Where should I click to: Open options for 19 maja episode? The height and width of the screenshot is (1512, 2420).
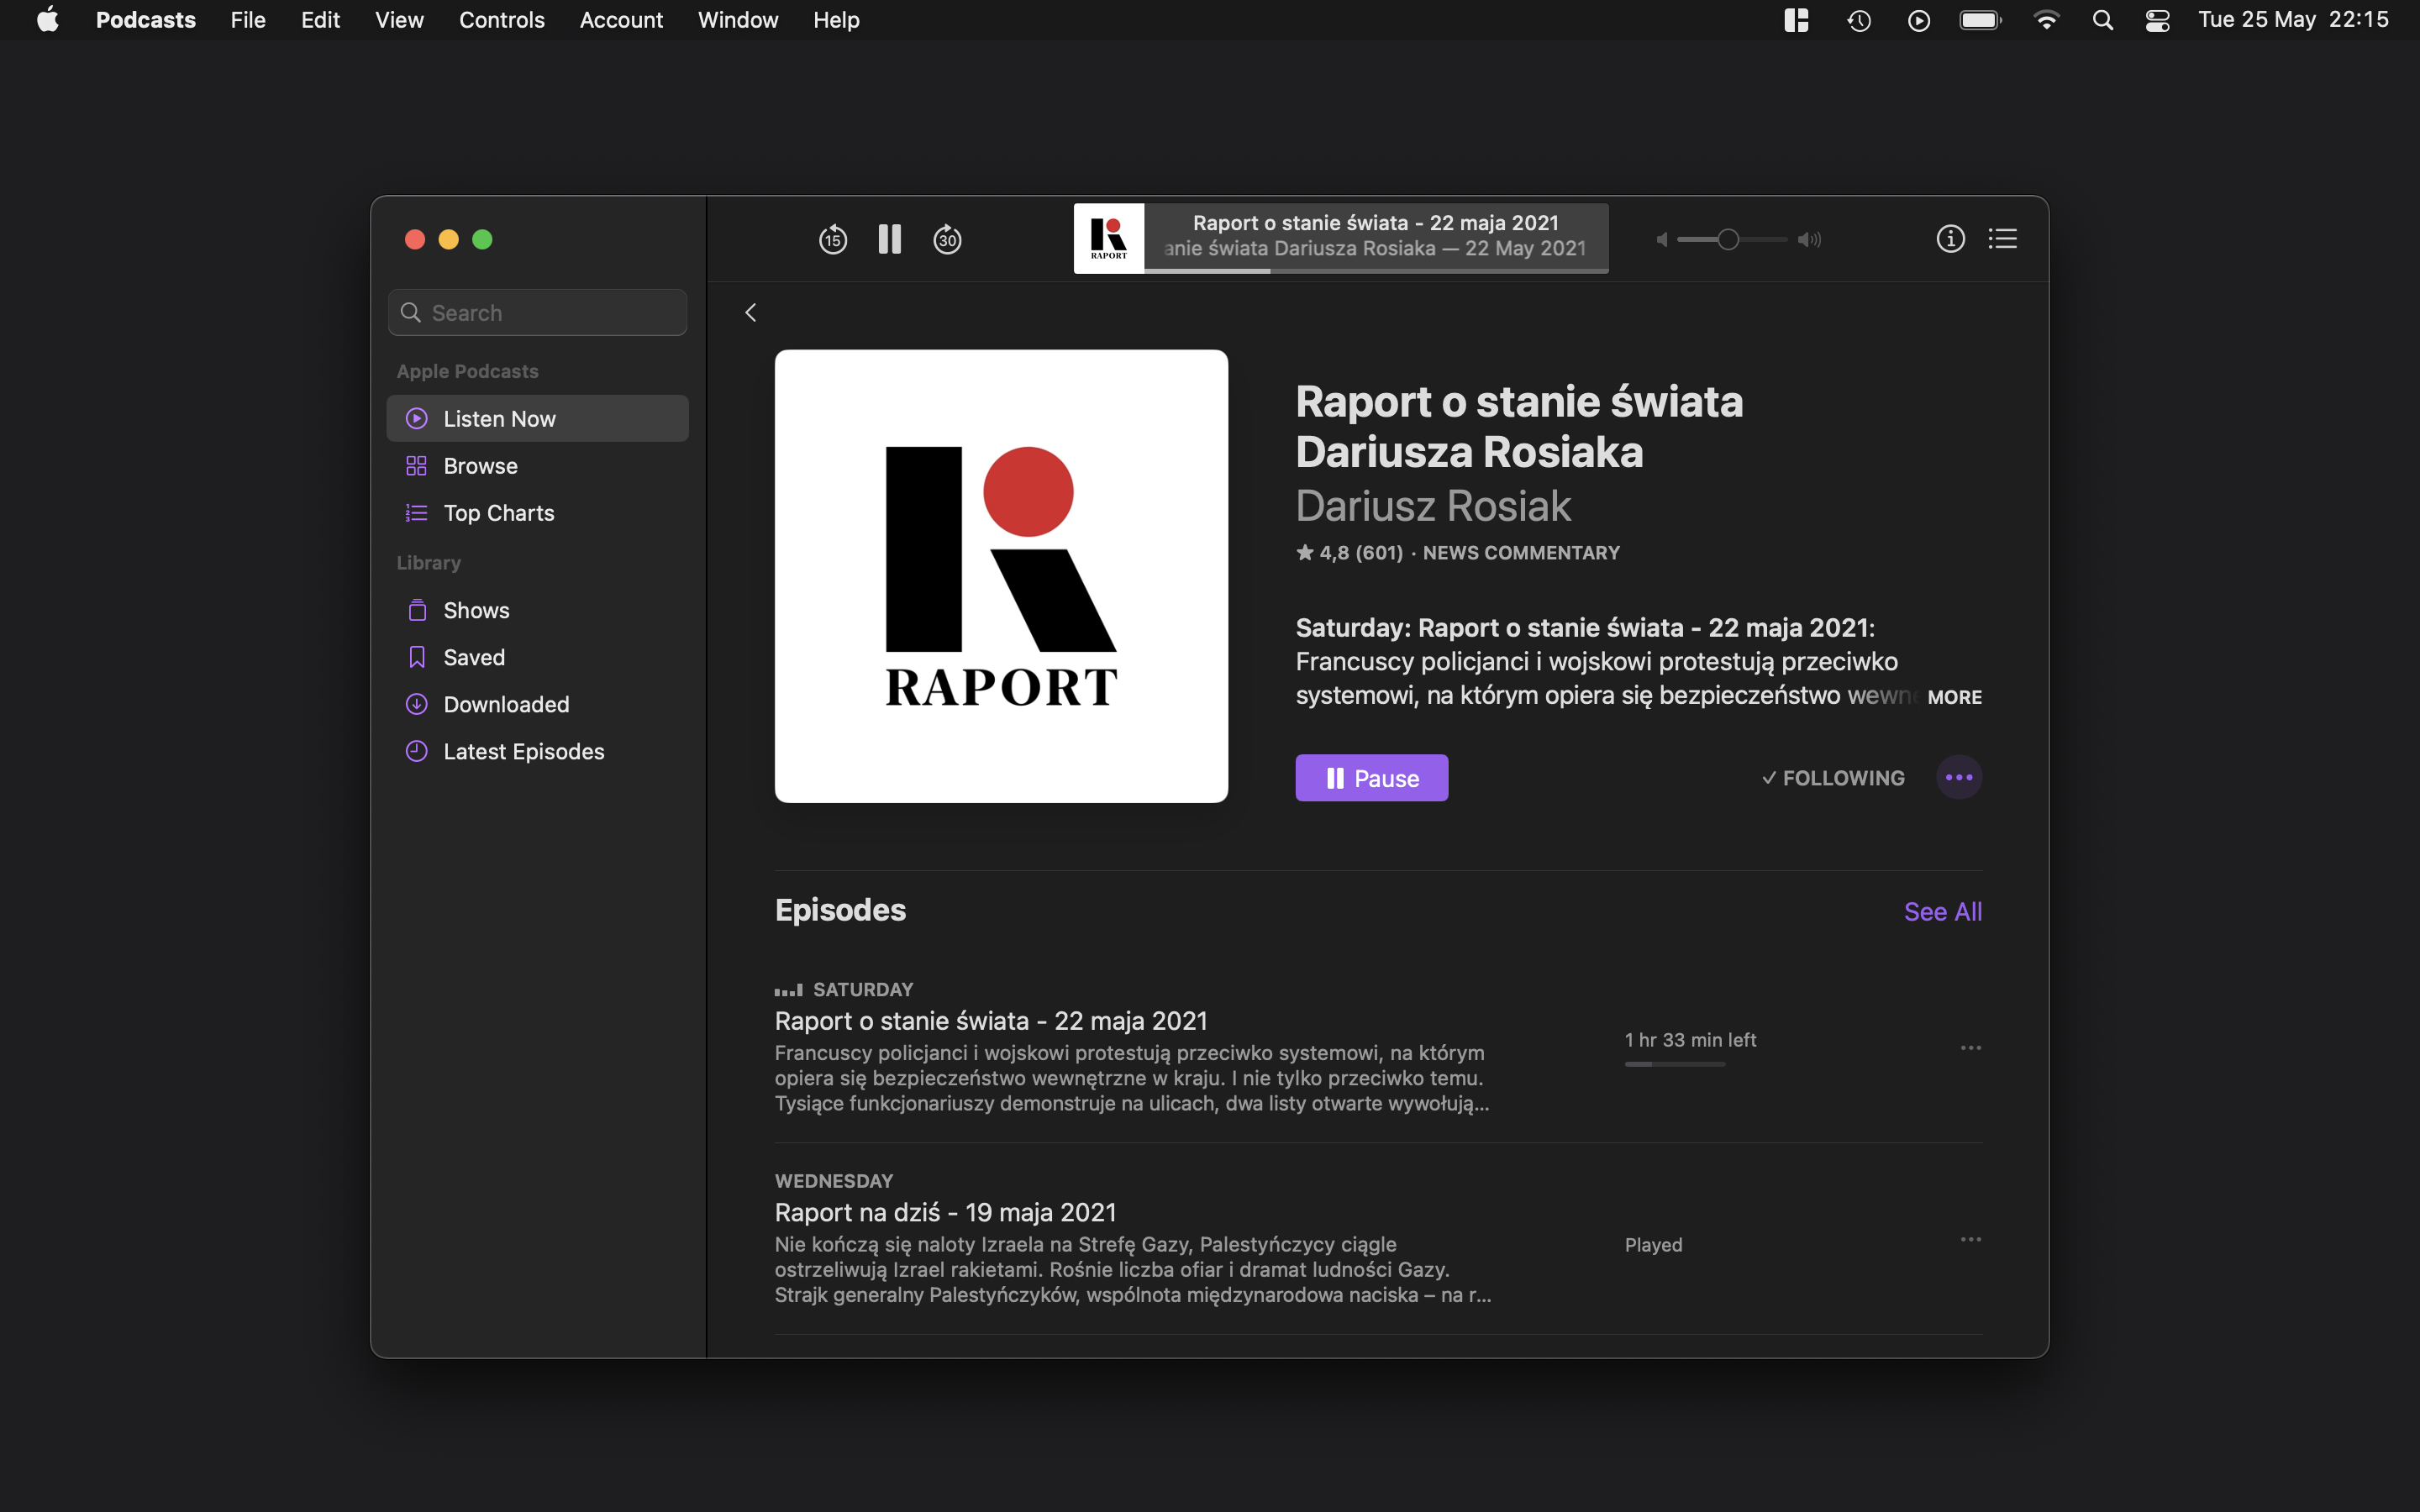coord(1970,1239)
